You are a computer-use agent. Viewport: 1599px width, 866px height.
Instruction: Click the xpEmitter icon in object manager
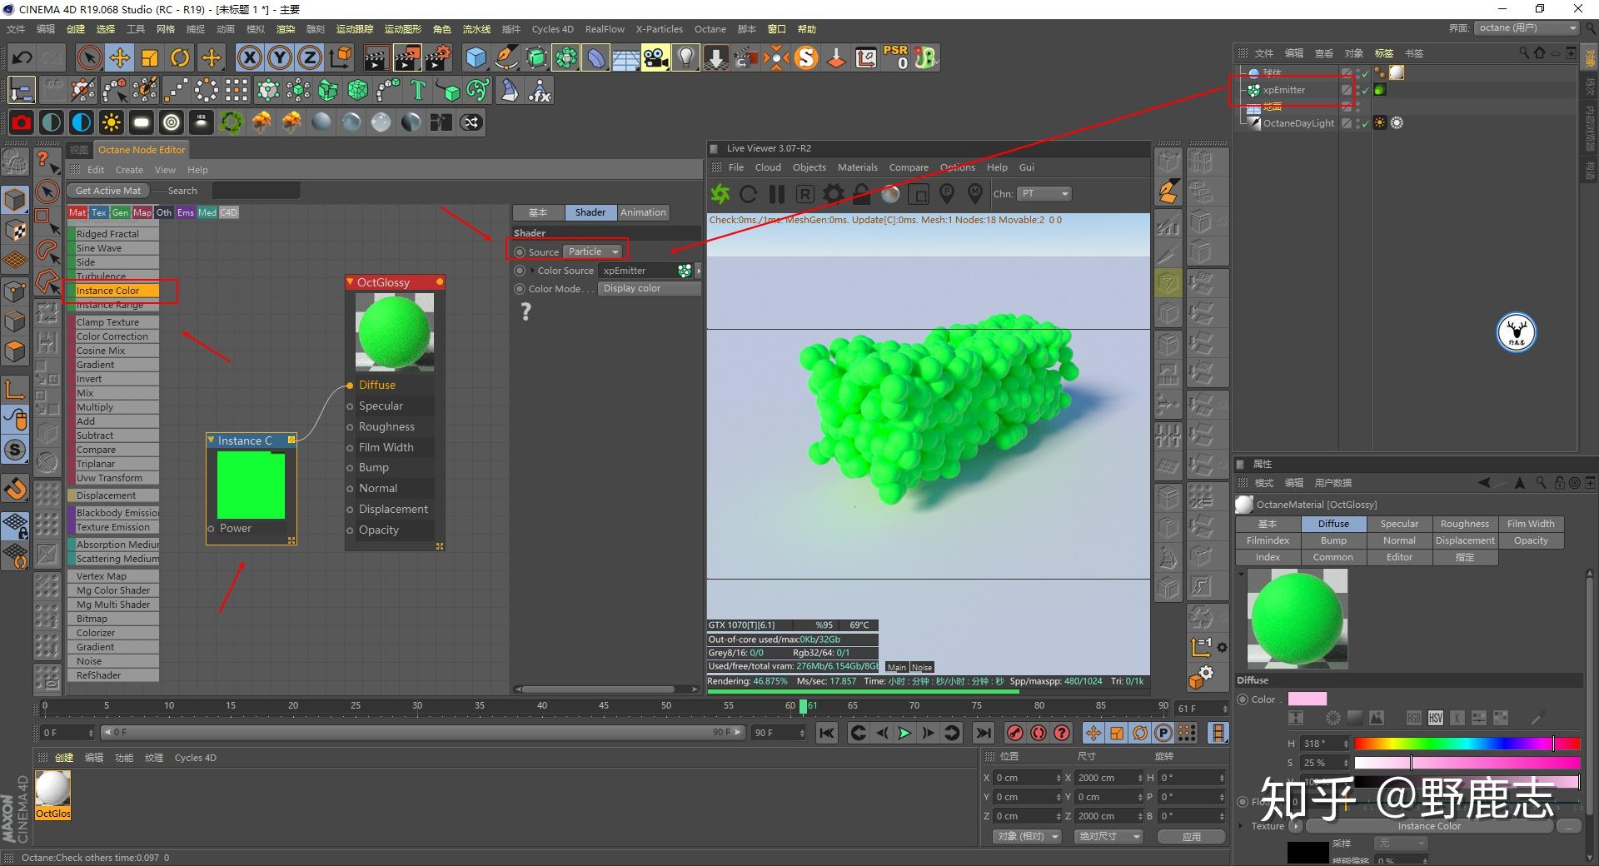pos(1254,90)
